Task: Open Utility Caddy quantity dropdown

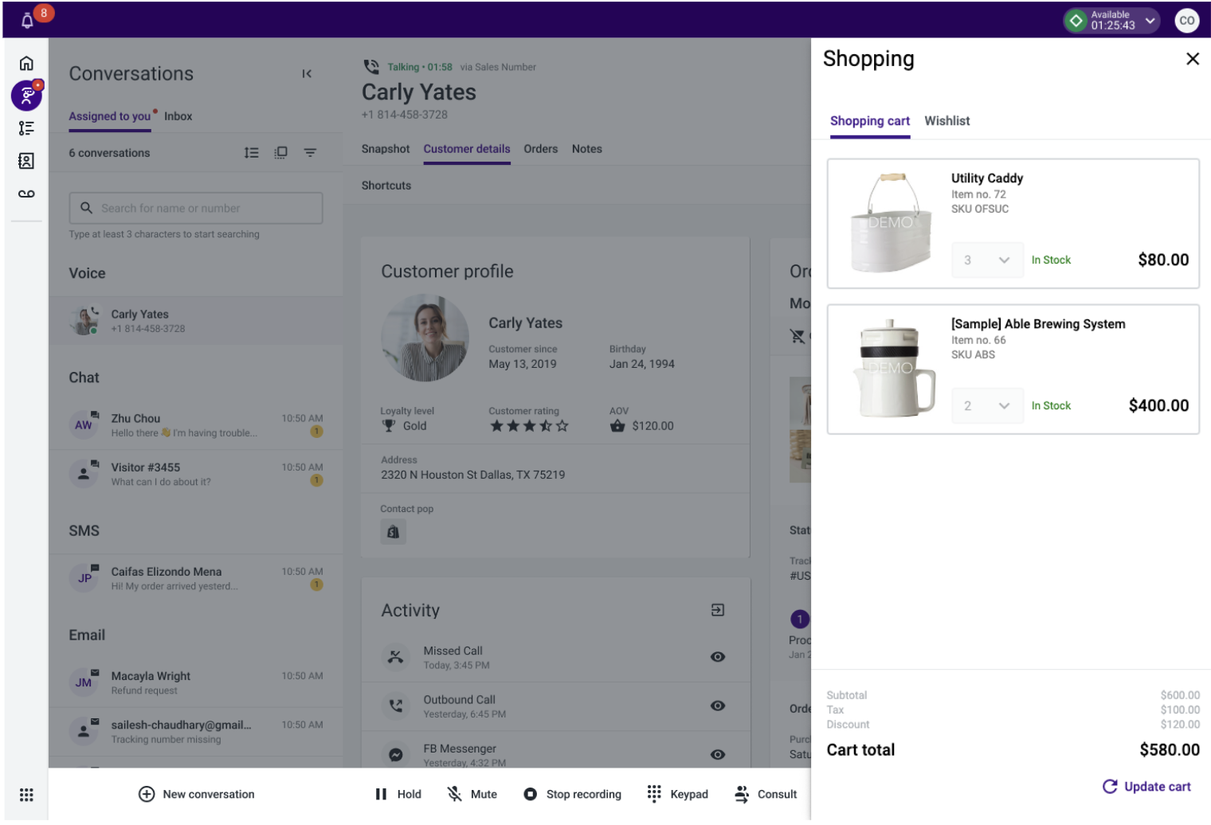Action: [x=987, y=260]
